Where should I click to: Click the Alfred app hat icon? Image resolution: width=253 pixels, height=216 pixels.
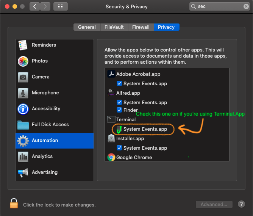click(111, 93)
